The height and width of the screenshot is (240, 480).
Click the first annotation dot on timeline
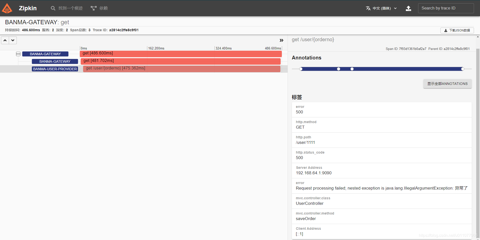(301, 69)
